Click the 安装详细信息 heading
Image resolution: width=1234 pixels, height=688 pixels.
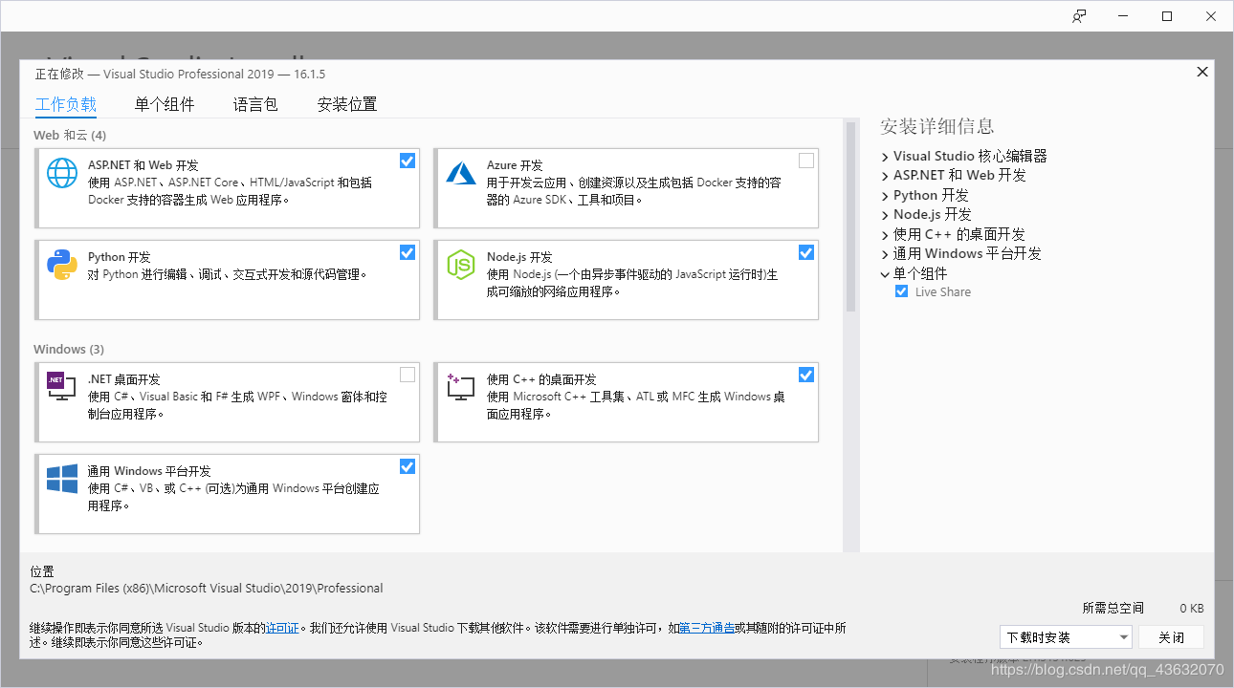coord(937,126)
